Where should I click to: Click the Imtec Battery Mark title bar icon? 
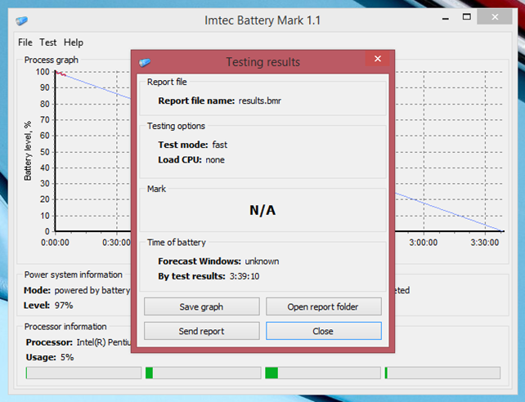click(x=22, y=20)
